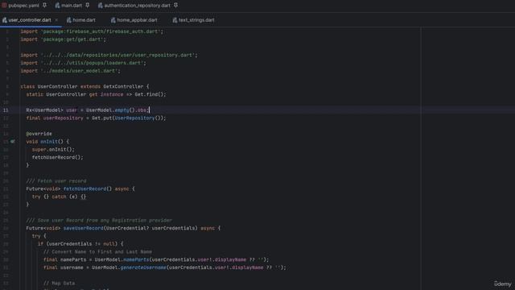Click GetxController in class declaration
Viewport: 515px width, 290px height.
coord(123,86)
